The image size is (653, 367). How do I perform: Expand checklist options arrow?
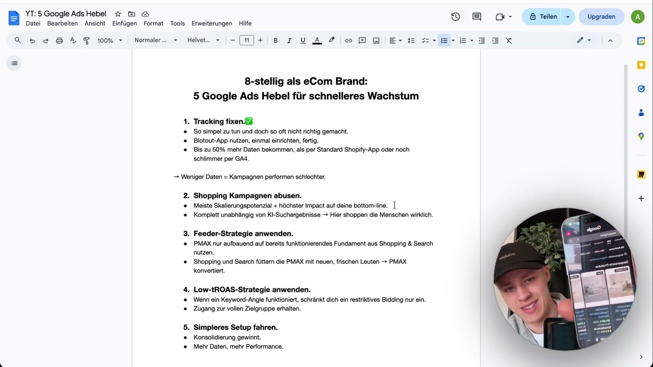coord(434,40)
